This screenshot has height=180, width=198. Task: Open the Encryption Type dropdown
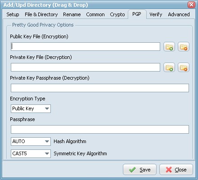[31, 108]
